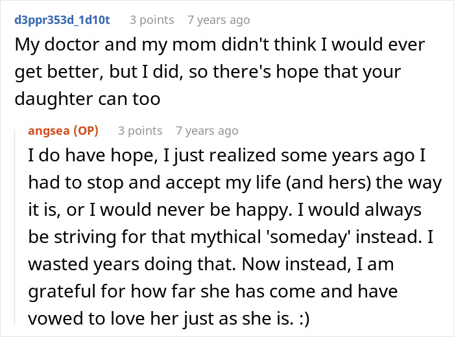This screenshot has height=337, width=454.
Task: Click the reply line starting 'I do have hope'
Action: [x=227, y=156]
